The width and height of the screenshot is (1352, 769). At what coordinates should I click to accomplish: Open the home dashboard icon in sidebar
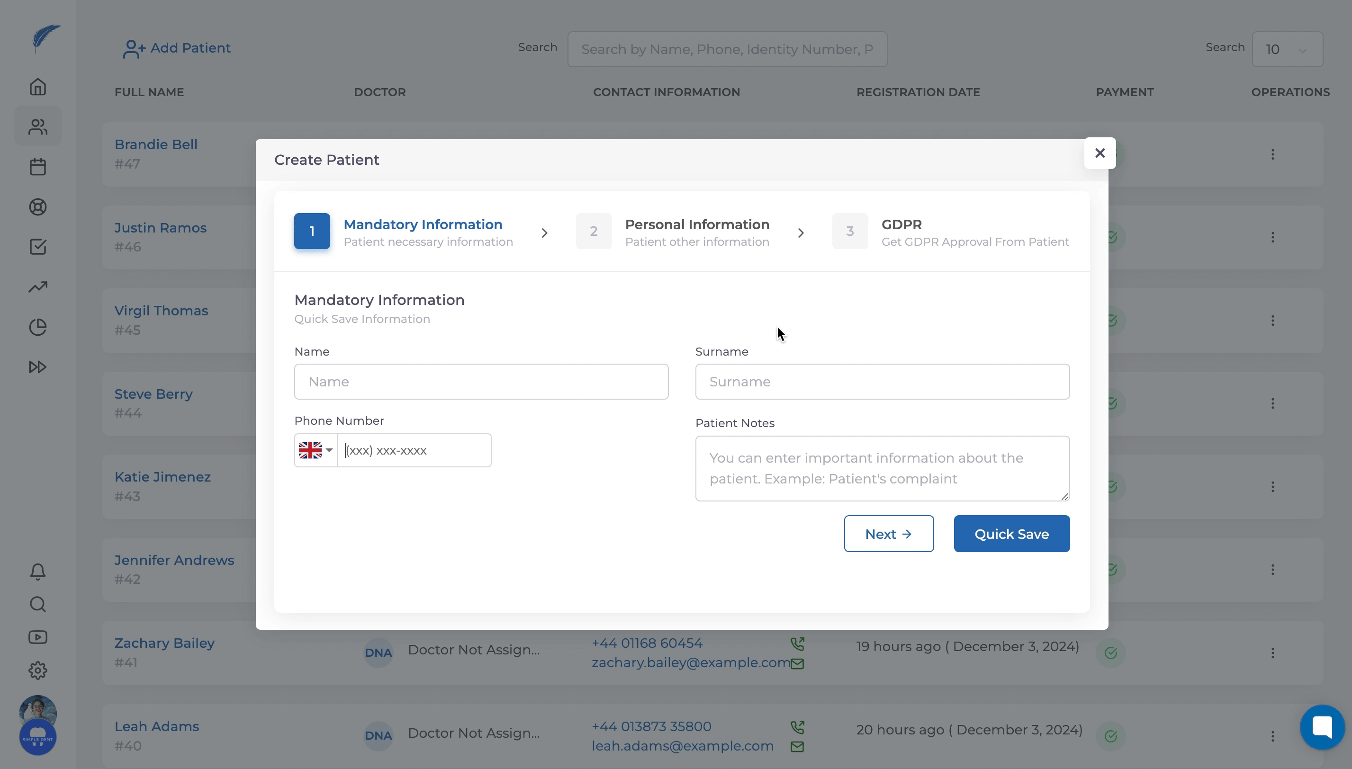point(37,87)
